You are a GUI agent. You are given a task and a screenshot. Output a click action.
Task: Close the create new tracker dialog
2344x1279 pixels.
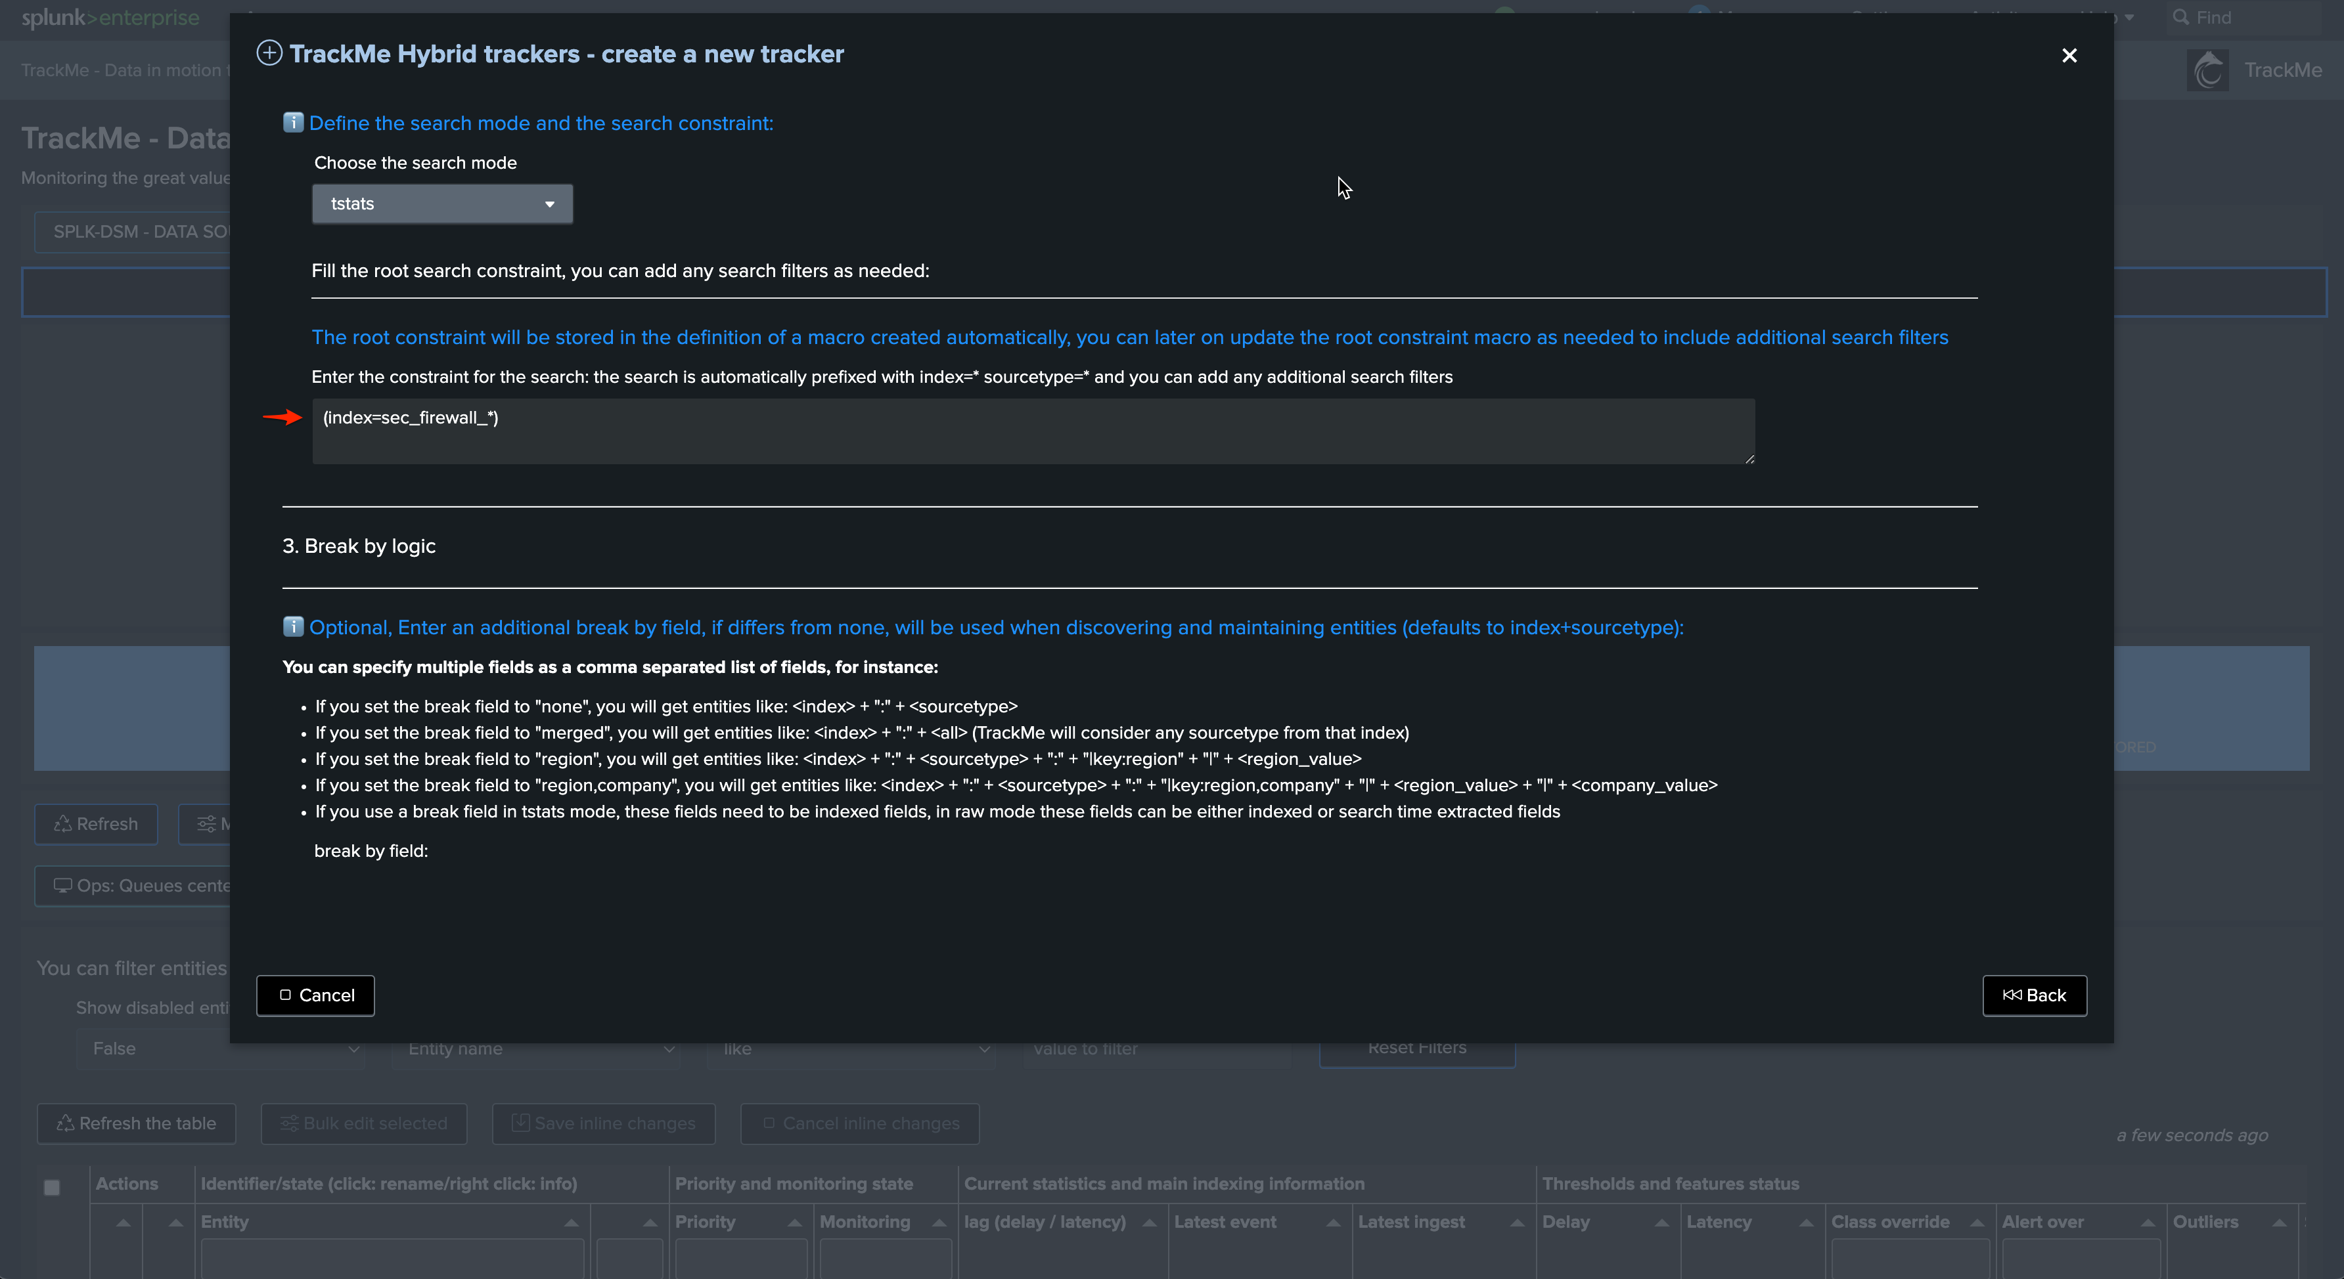pyautogui.click(x=2068, y=56)
